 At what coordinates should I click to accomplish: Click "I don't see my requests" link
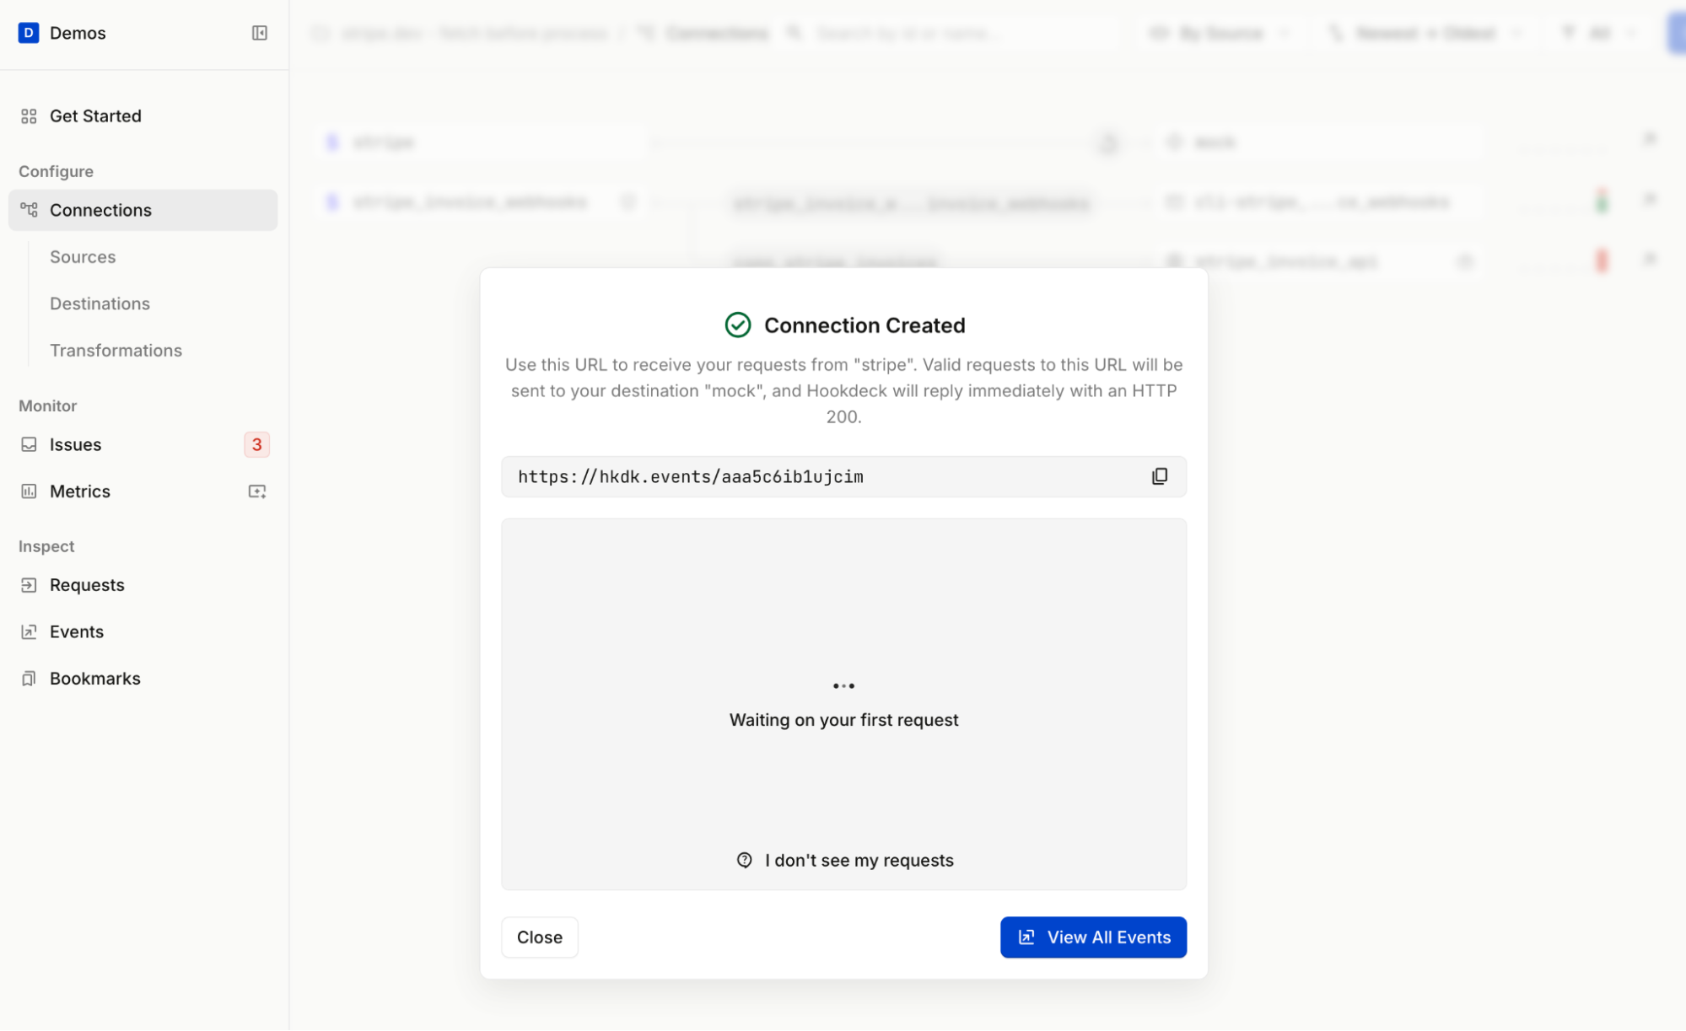pos(859,860)
